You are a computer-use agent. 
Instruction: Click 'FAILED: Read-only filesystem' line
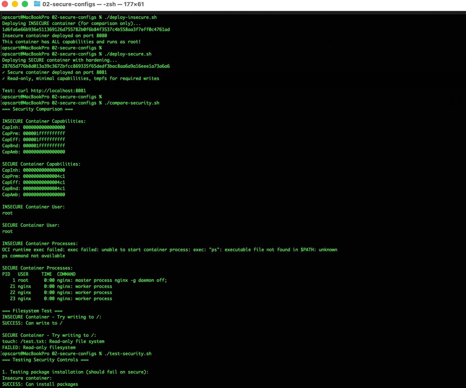coord(39,348)
